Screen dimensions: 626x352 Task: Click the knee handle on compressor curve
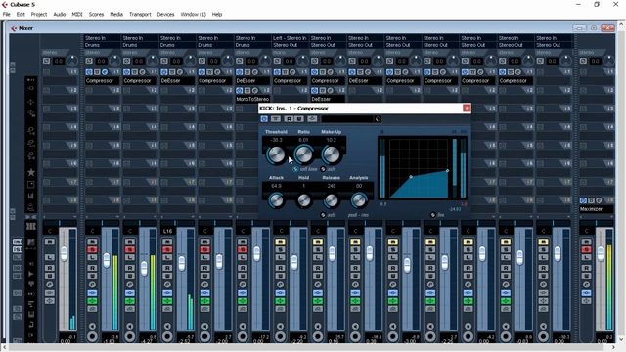(x=411, y=177)
